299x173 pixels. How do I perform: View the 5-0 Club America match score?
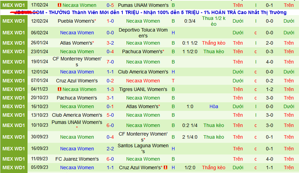click(110, 115)
